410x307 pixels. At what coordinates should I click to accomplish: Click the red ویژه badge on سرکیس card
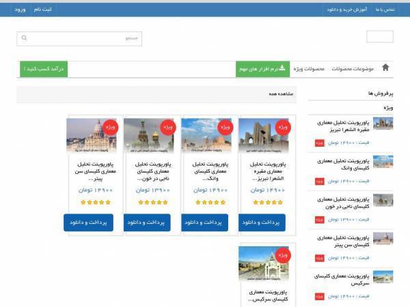tap(283, 255)
